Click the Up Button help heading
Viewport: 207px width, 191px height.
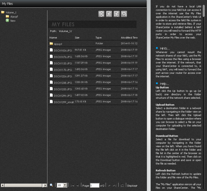(162, 87)
